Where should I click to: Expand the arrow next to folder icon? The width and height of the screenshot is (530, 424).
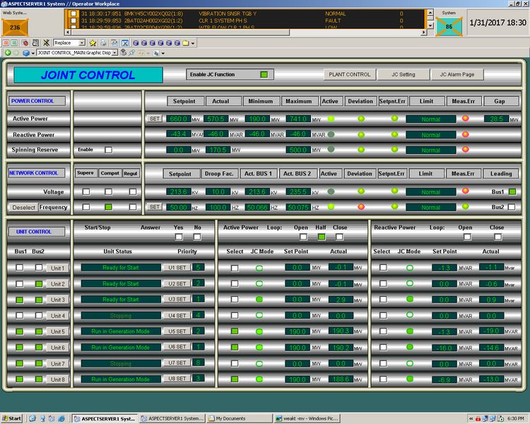pos(193,43)
